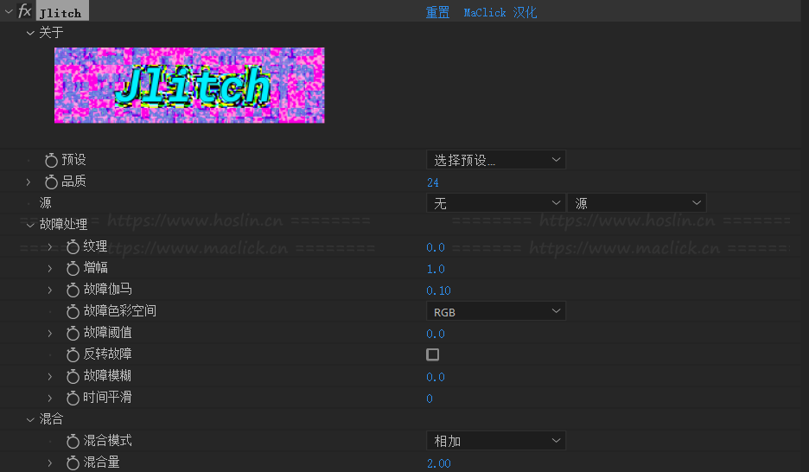This screenshot has height=472, width=809.
Task: Open the 故障色彩空间 RGB dropdown
Action: pyautogui.click(x=495, y=311)
